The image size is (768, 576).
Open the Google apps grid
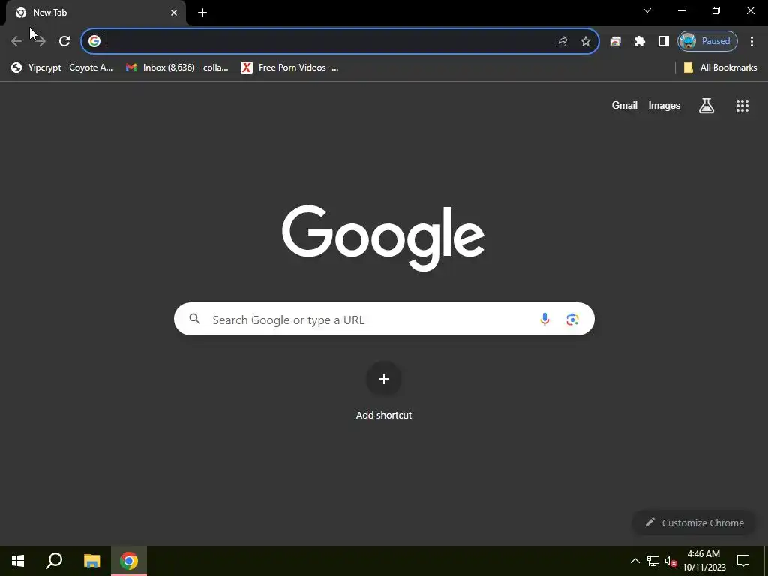tap(742, 105)
